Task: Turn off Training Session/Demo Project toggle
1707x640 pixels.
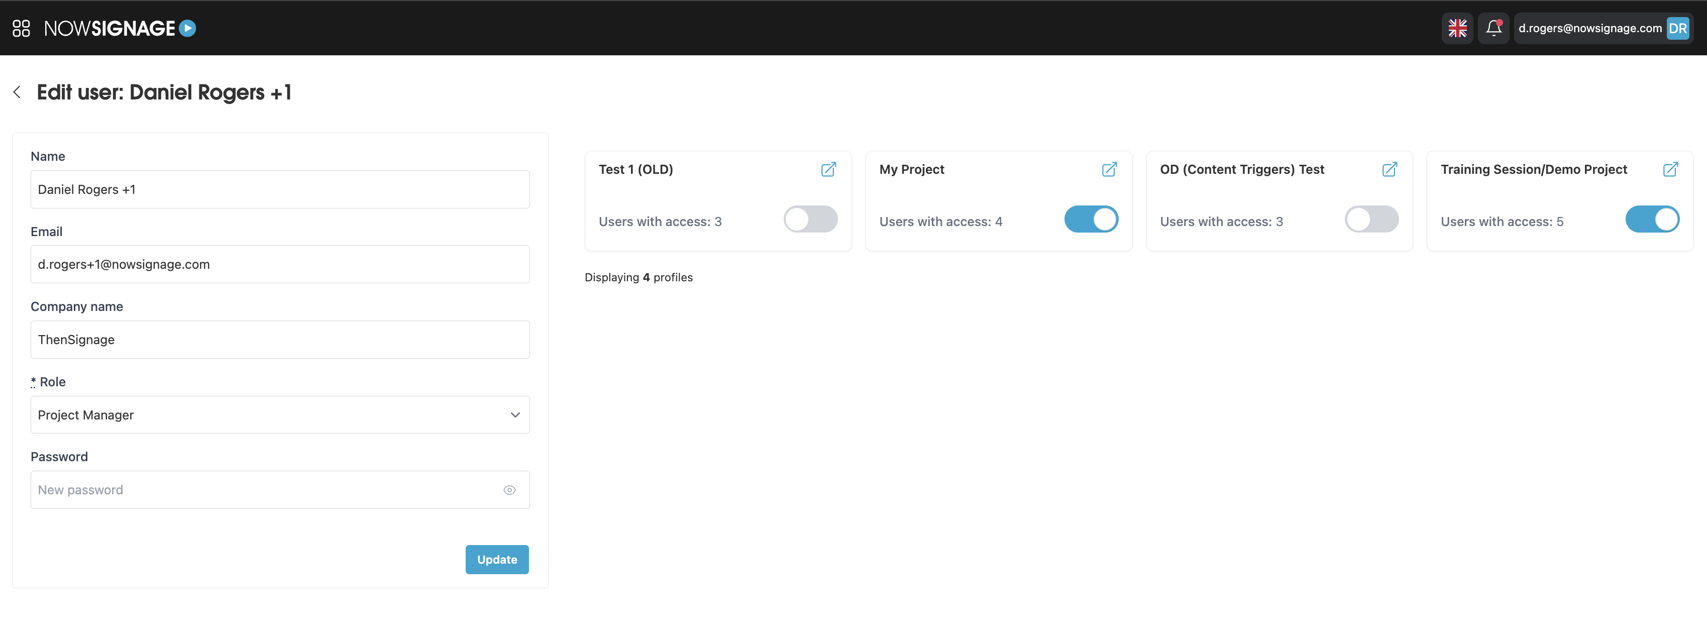Action: (1653, 220)
